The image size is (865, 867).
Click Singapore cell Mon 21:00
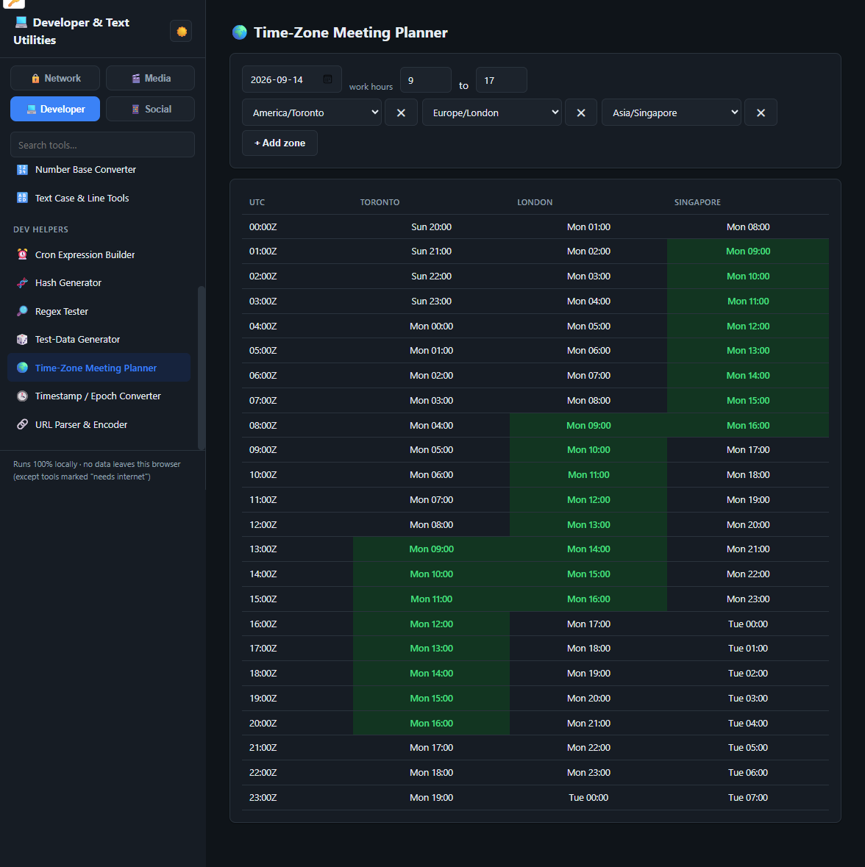[x=748, y=549]
